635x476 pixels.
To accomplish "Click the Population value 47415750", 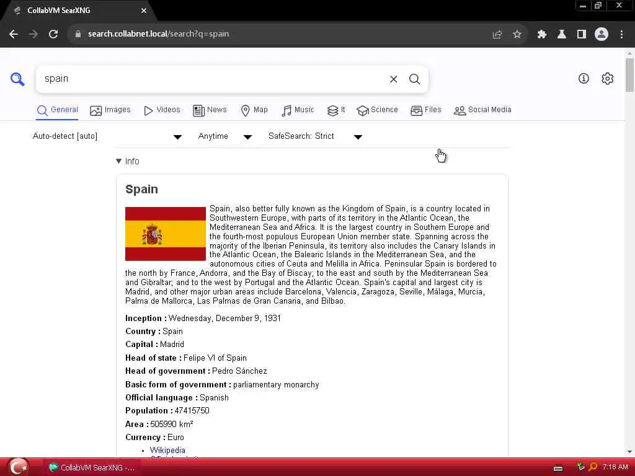I will pos(192,410).
